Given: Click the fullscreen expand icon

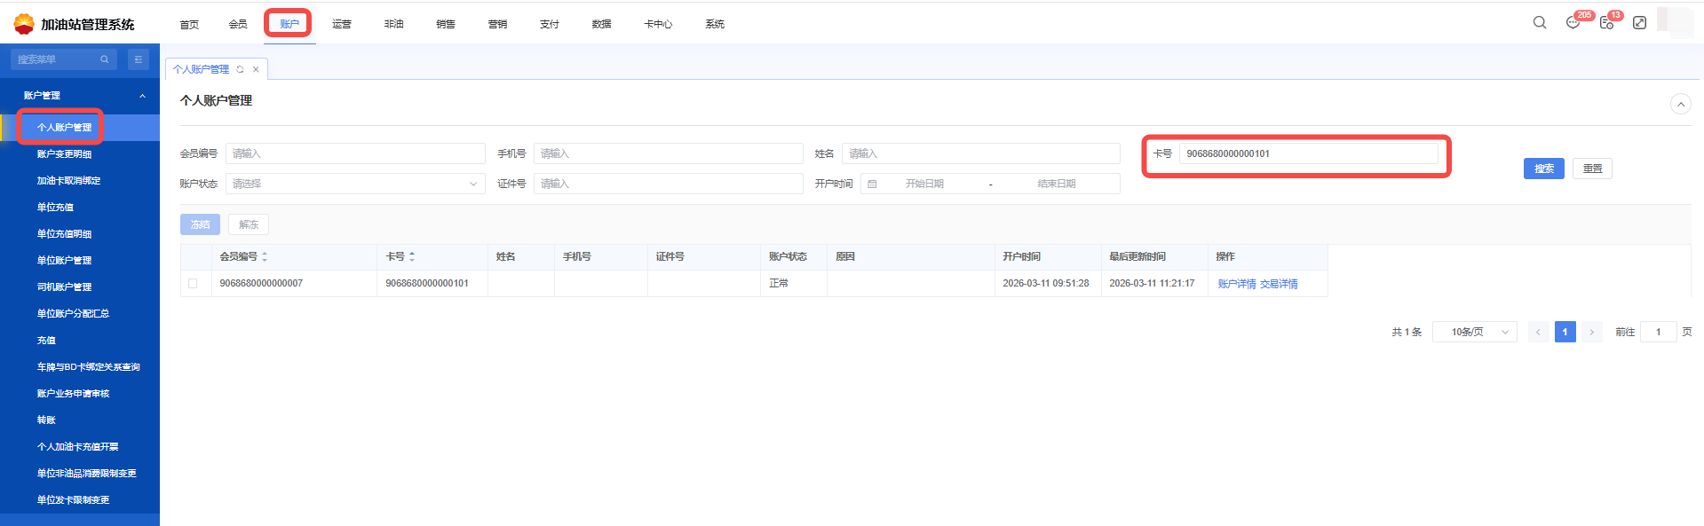Looking at the screenshot, I should pyautogui.click(x=1639, y=23).
